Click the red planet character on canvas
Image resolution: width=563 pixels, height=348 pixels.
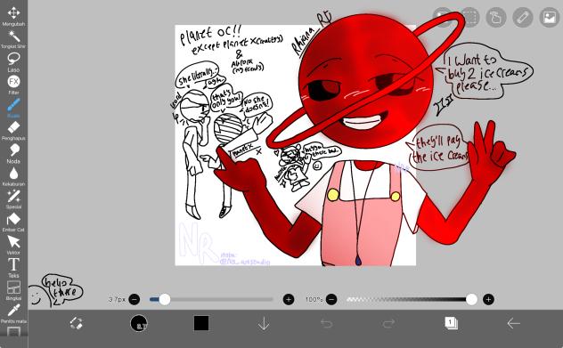pyautogui.click(x=366, y=140)
